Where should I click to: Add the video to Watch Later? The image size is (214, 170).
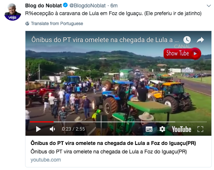coord(187,40)
